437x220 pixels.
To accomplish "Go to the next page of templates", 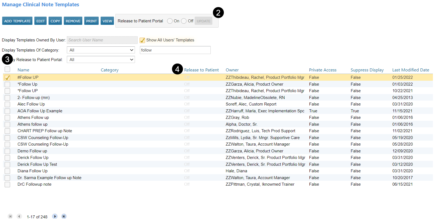I will [x=55, y=216].
